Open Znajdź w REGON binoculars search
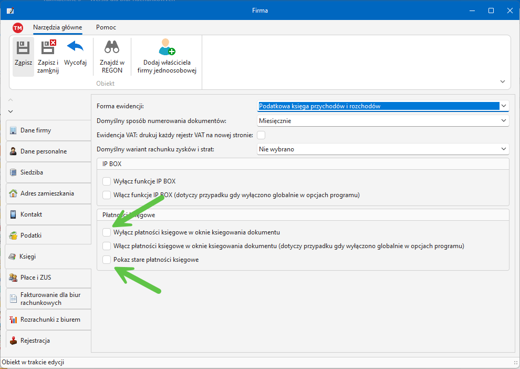The height and width of the screenshot is (369, 520). point(112,48)
